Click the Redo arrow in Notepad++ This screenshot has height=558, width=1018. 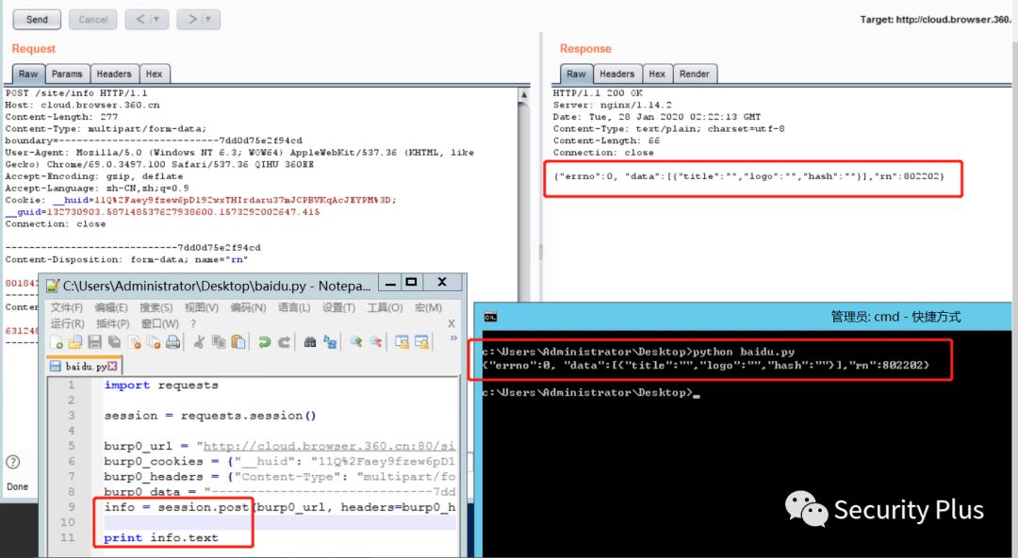pos(284,342)
